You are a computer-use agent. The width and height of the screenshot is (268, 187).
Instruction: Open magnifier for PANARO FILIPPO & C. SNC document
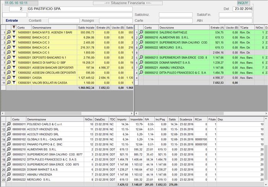pyautogui.click(x=9, y=144)
